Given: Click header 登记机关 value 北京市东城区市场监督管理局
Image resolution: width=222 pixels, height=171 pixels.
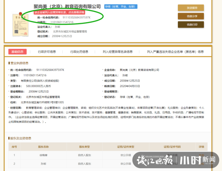Looking at the screenshot, I should tap(70, 31).
